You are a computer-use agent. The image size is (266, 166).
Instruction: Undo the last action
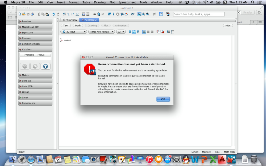[54, 14]
